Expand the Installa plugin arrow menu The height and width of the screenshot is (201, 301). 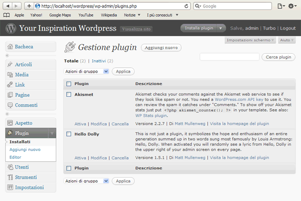(221, 28)
